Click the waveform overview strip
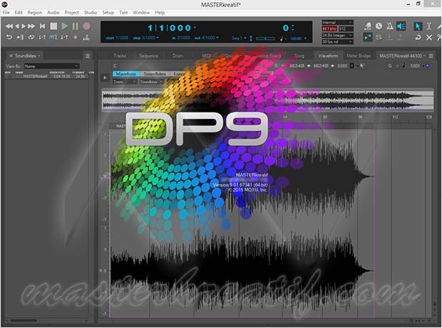442x328 pixels. tap(267, 100)
